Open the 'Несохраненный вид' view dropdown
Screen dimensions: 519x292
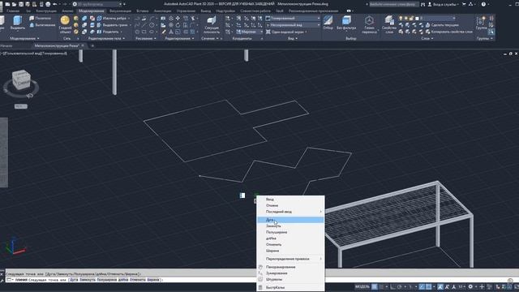(x=293, y=25)
